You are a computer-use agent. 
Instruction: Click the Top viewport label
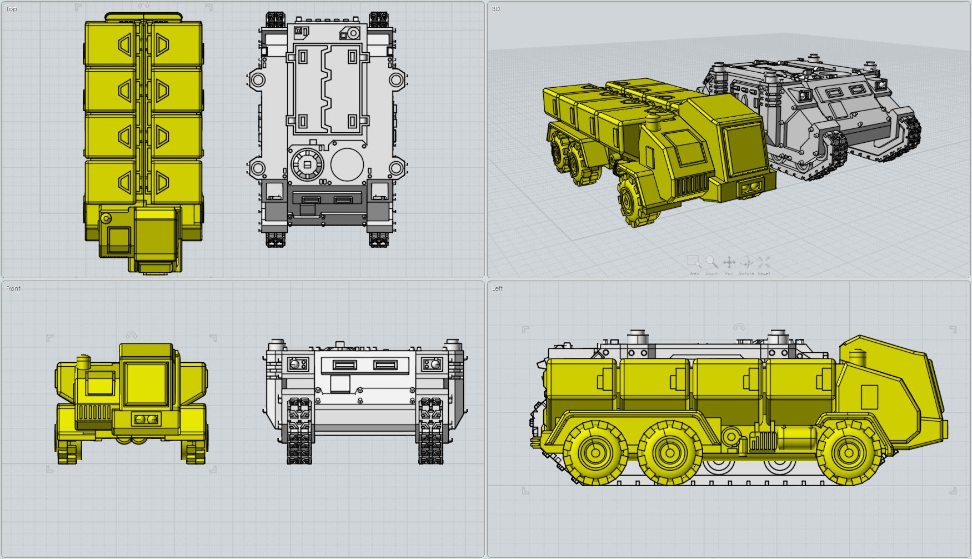point(11,9)
